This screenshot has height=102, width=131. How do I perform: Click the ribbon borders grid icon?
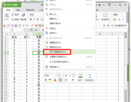(x=42, y=19)
